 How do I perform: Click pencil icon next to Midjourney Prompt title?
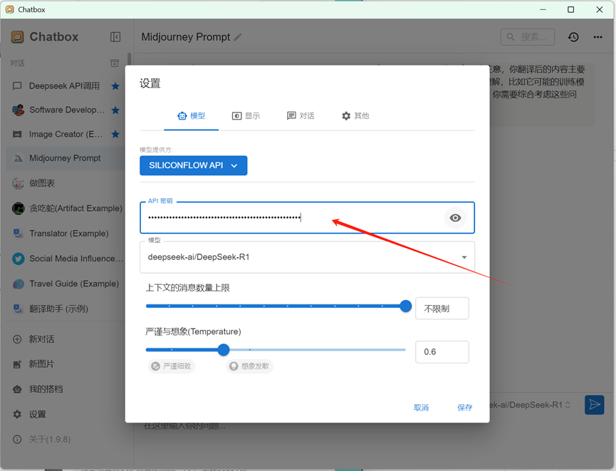tap(238, 37)
